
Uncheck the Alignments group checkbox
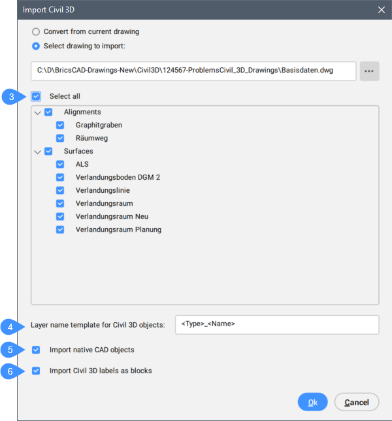(x=48, y=112)
